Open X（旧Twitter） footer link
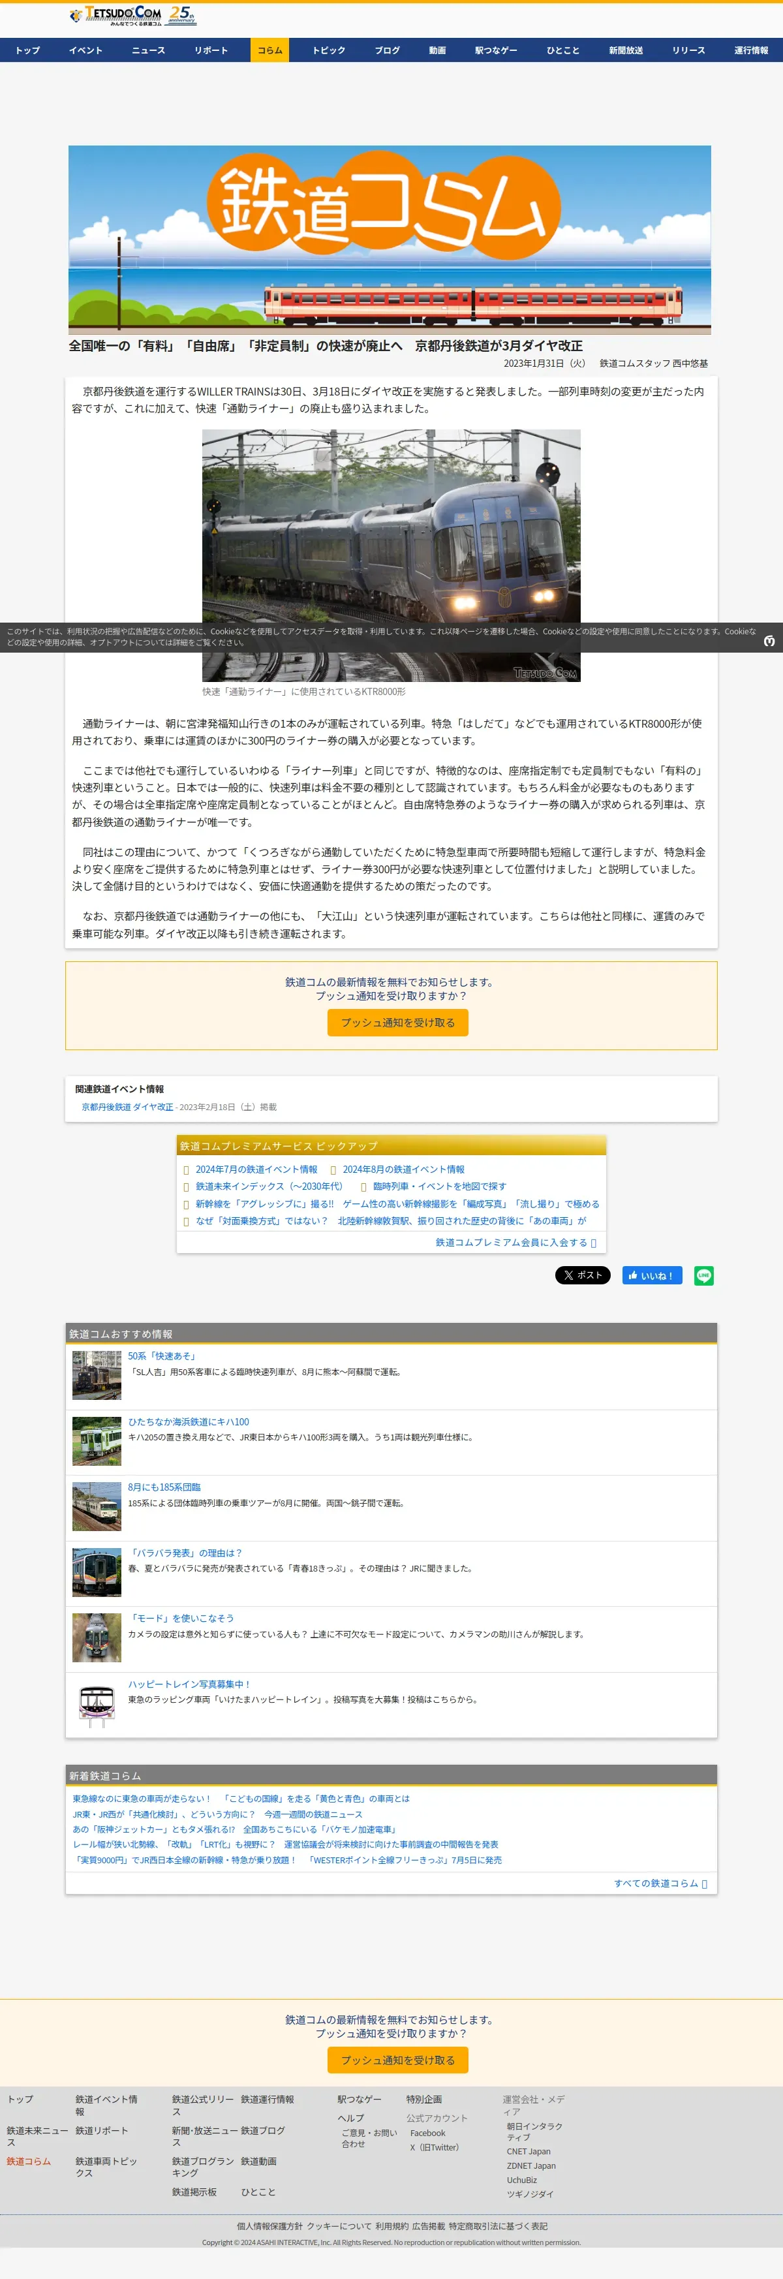The height and width of the screenshot is (2279, 783). tap(435, 2147)
